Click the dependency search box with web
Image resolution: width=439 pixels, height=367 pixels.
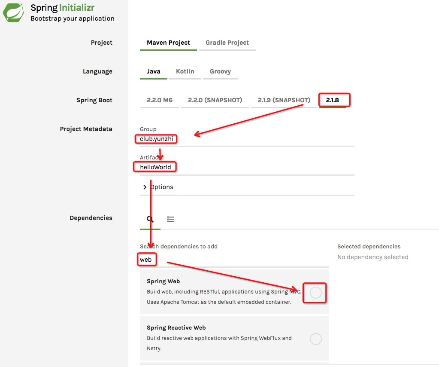tap(234, 260)
